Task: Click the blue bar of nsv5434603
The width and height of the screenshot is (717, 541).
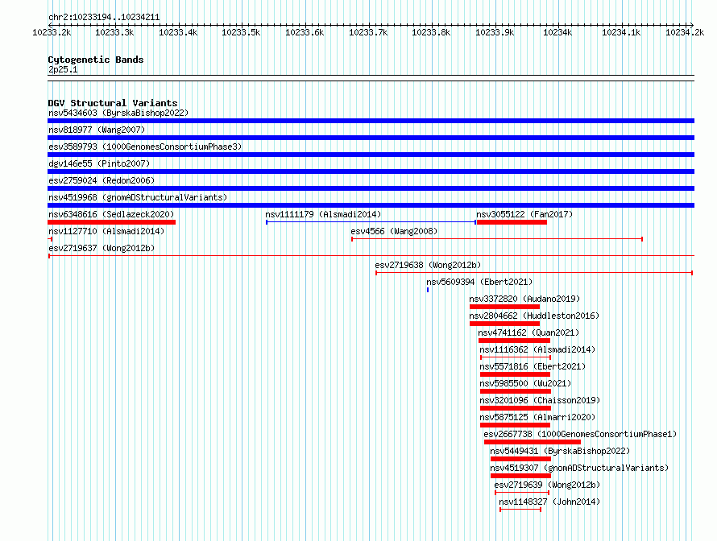Action: (371, 121)
